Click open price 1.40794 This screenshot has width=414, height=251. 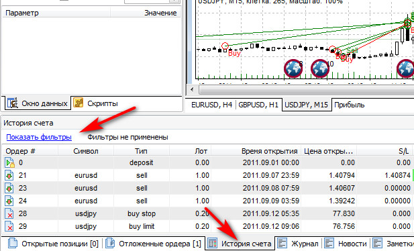click(342, 175)
